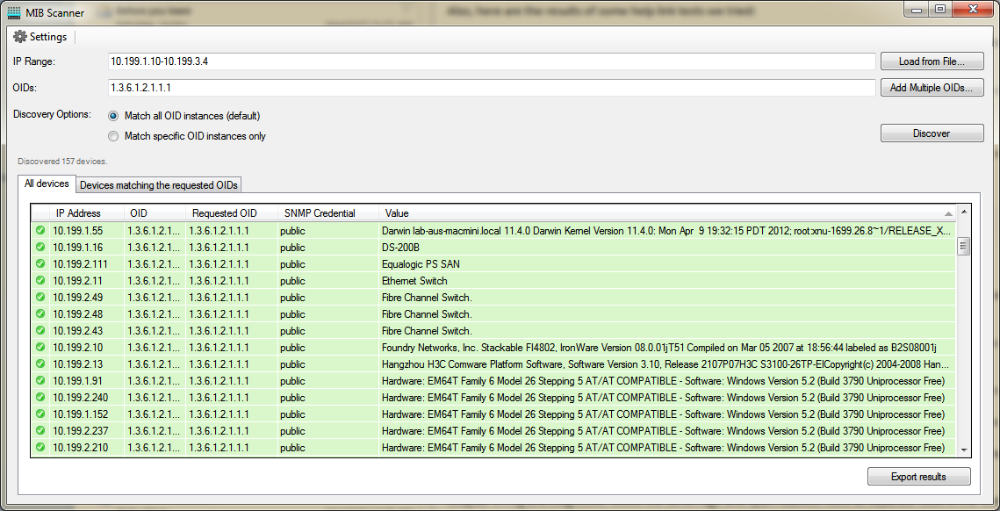Click the scrollbar down arrow
This screenshot has width=1000, height=511.
(963, 450)
